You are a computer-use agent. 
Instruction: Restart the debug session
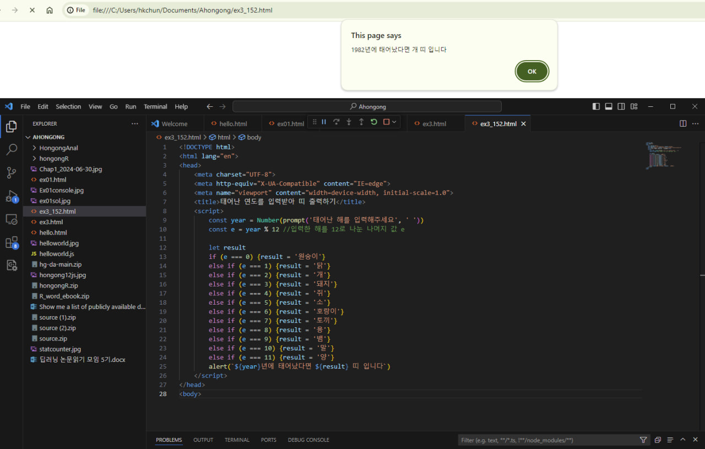pyautogui.click(x=374, y=122)
